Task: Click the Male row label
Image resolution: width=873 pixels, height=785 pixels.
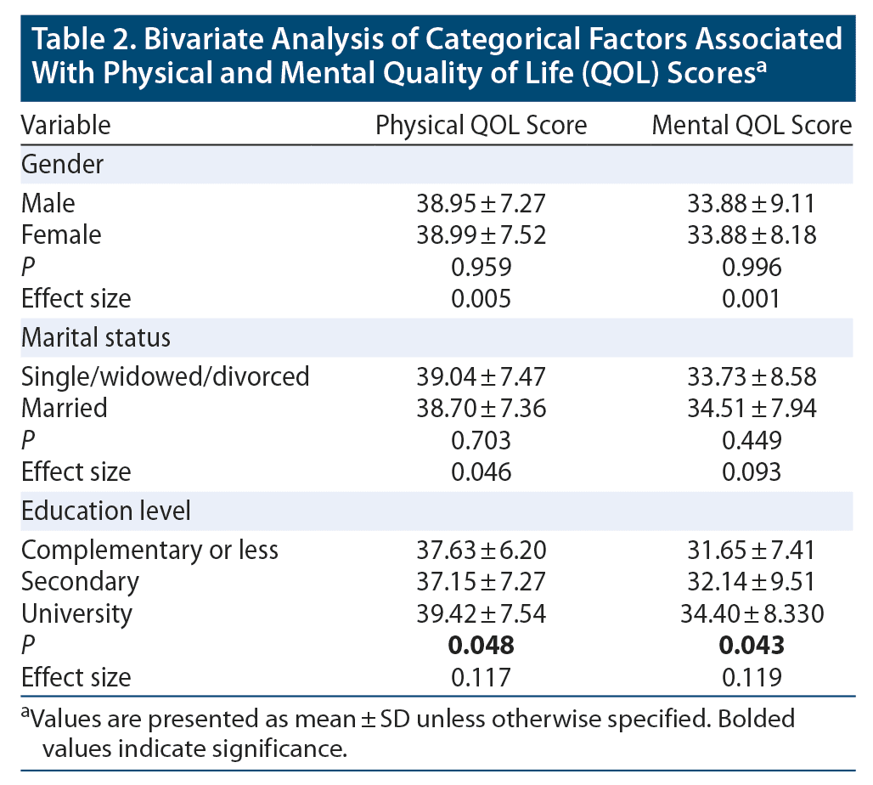Action: tap(48, 203)
